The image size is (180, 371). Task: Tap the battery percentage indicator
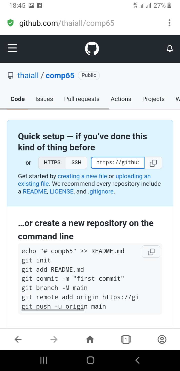[159, 6]
